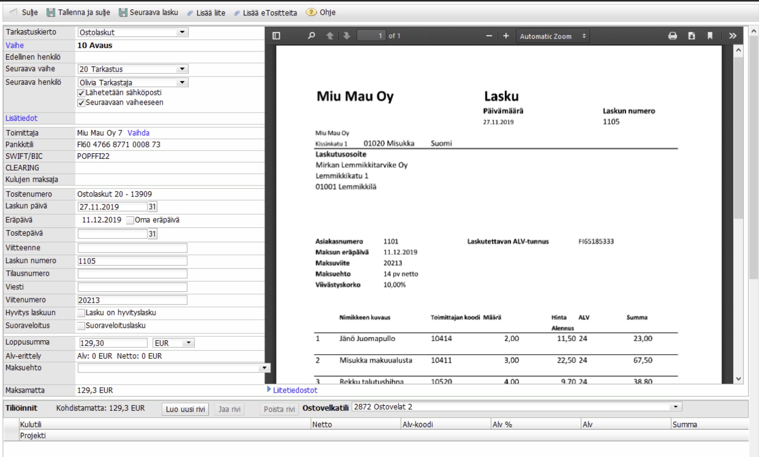Click the Loppusumma amount field
The width and height of the screenshot is (759, 457).
click(x=113, y=343)
